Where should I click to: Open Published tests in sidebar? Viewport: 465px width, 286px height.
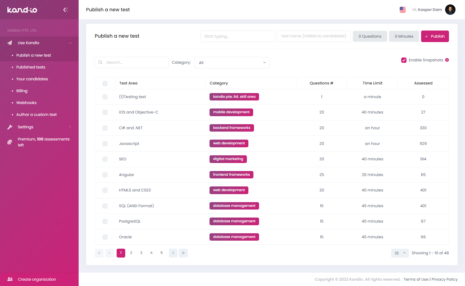pos(31,67)
